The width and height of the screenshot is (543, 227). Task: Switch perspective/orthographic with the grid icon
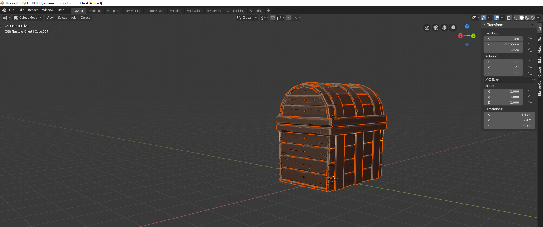tap(427, 28)
